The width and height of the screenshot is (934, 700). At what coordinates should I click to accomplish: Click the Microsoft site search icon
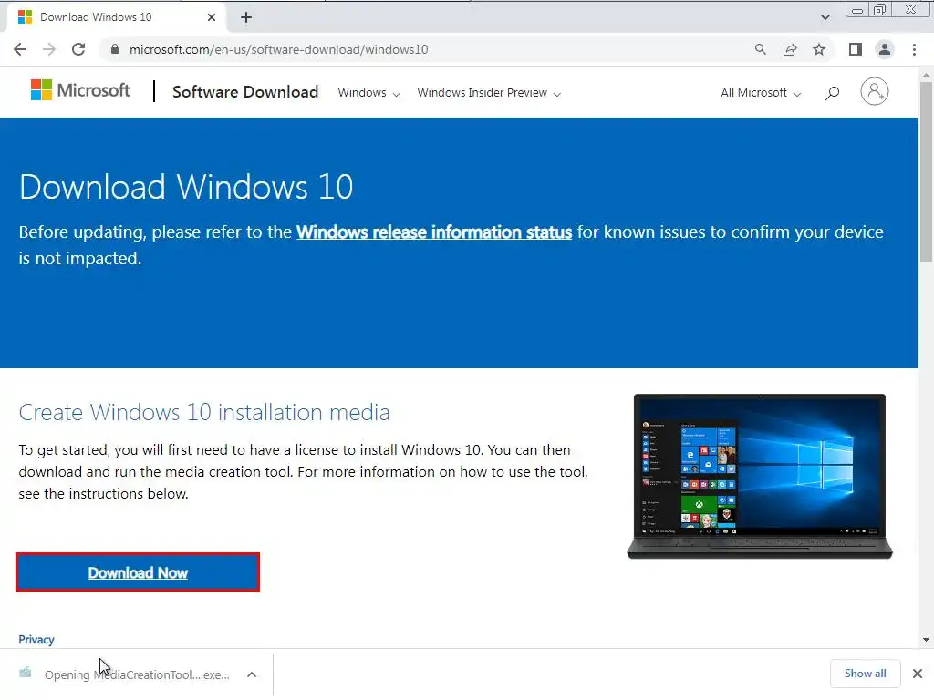(832, 93)
